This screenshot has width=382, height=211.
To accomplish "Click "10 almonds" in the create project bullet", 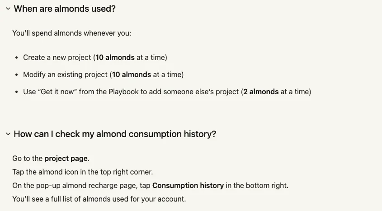I will (115, 57).
